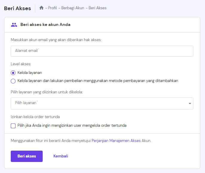Image resolution: width=205 pixels, height=173 pixels.
Task: Click the home icon in the breadcrumb
Action: click(x=41, y=8)
